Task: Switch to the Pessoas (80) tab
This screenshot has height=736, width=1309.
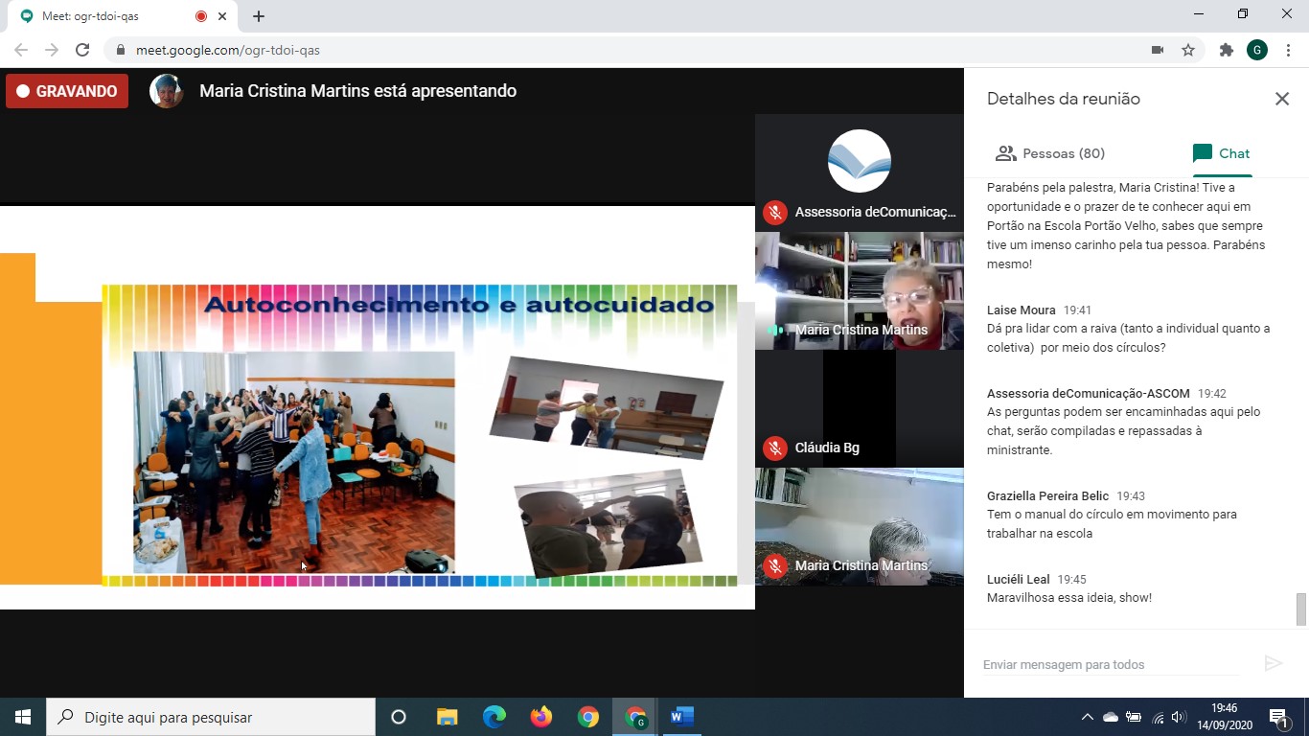Action: tap(1050, 153)
